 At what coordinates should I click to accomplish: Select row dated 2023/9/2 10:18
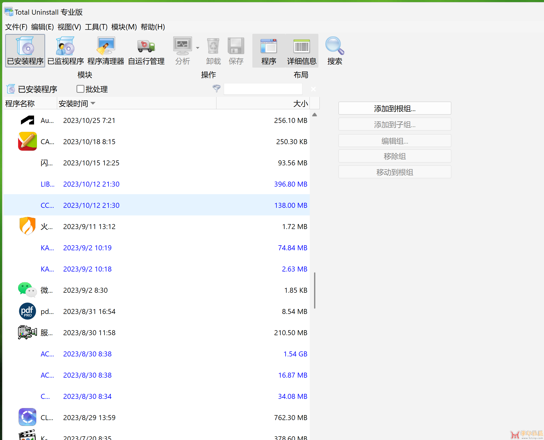pos(156,269)
